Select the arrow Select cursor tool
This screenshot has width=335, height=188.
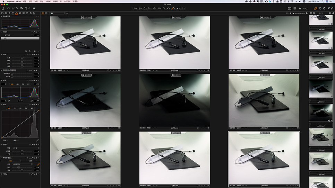135,9
